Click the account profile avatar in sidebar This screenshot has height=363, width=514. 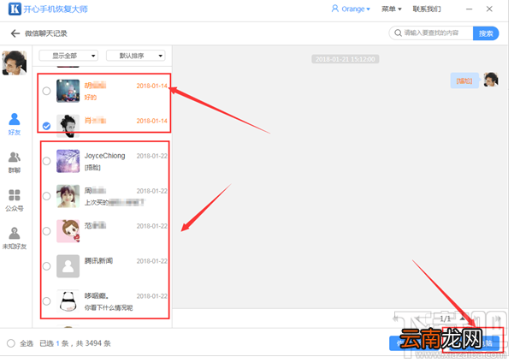(x=14, y=62)
